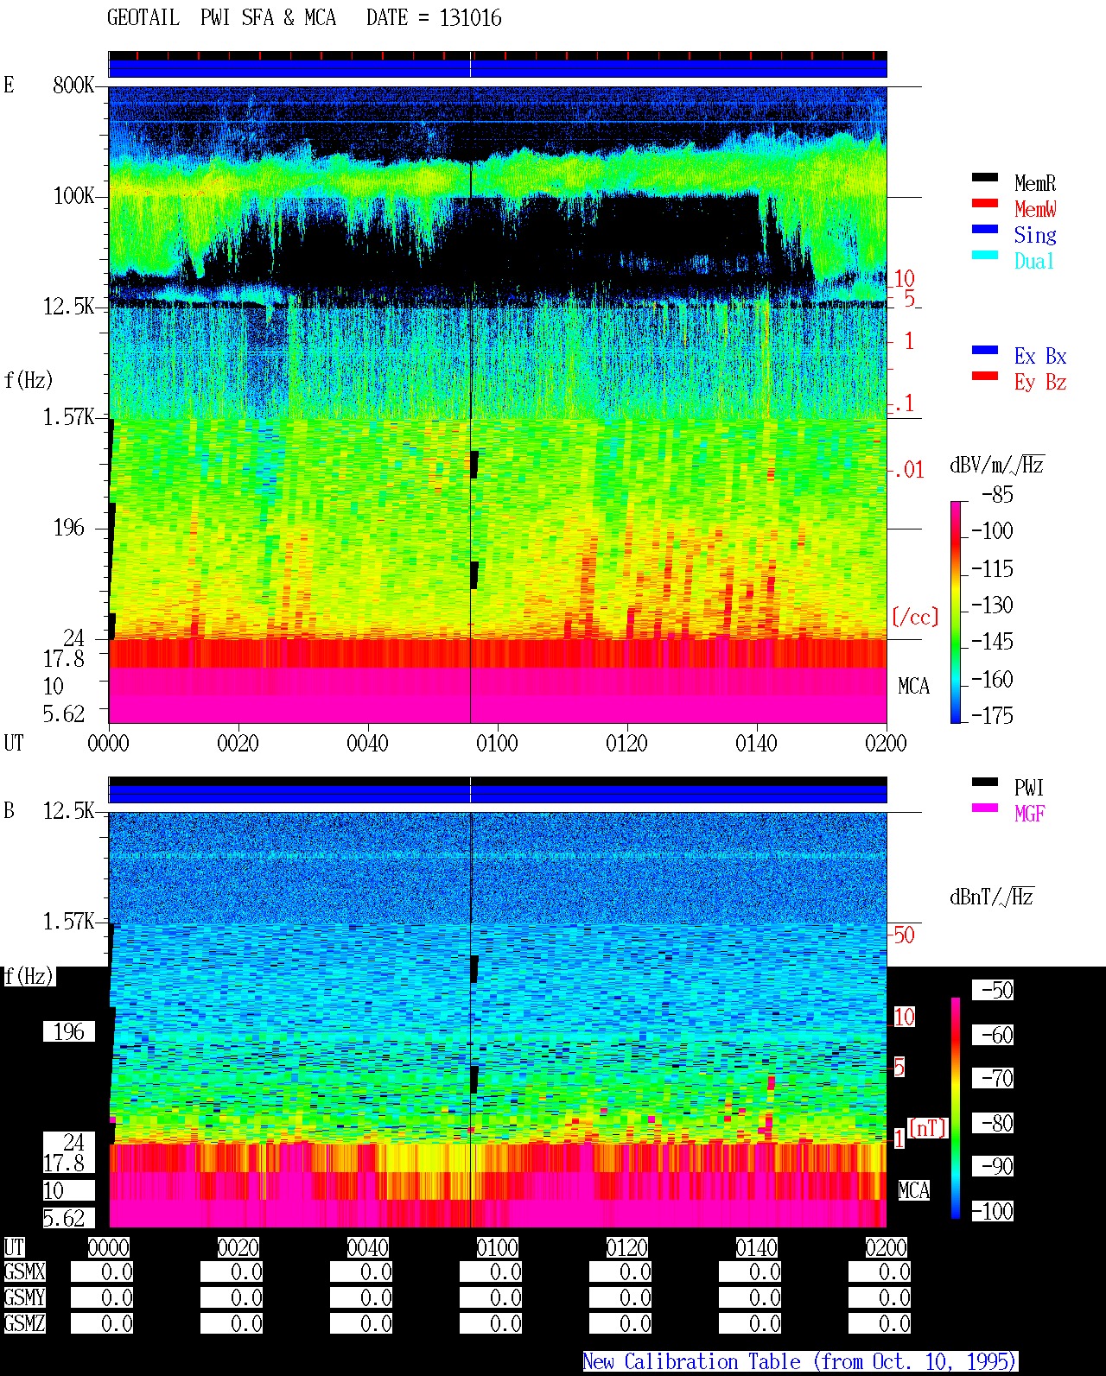
Task: Click the GSMX row header
Action: 24,1271
